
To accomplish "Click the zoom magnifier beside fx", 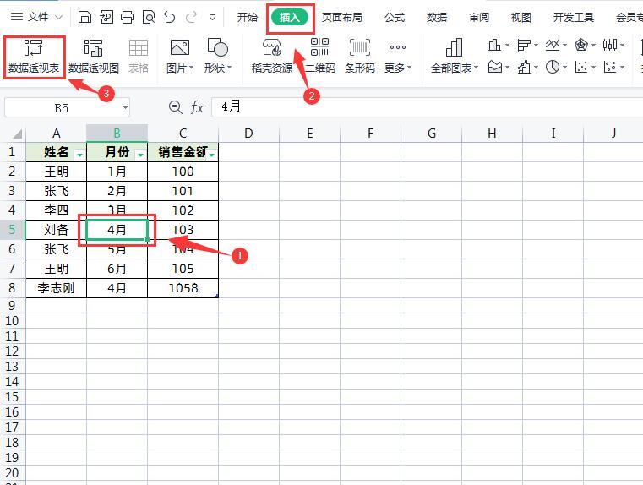I will [x=176, y=107].
